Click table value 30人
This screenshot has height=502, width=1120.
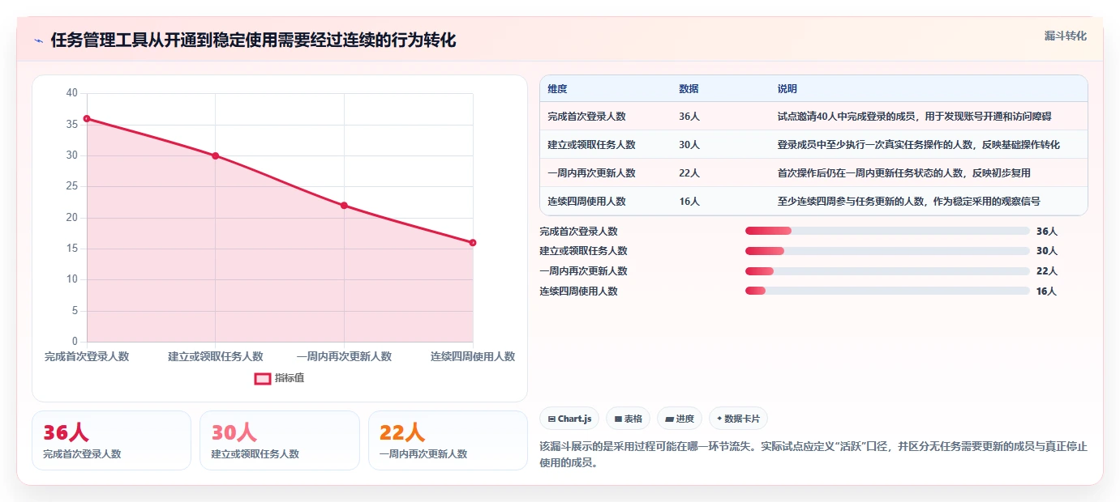point(689,145)
